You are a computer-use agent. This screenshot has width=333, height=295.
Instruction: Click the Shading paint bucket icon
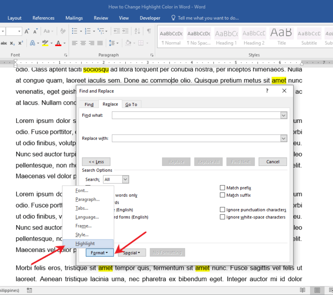click(128, 43)
